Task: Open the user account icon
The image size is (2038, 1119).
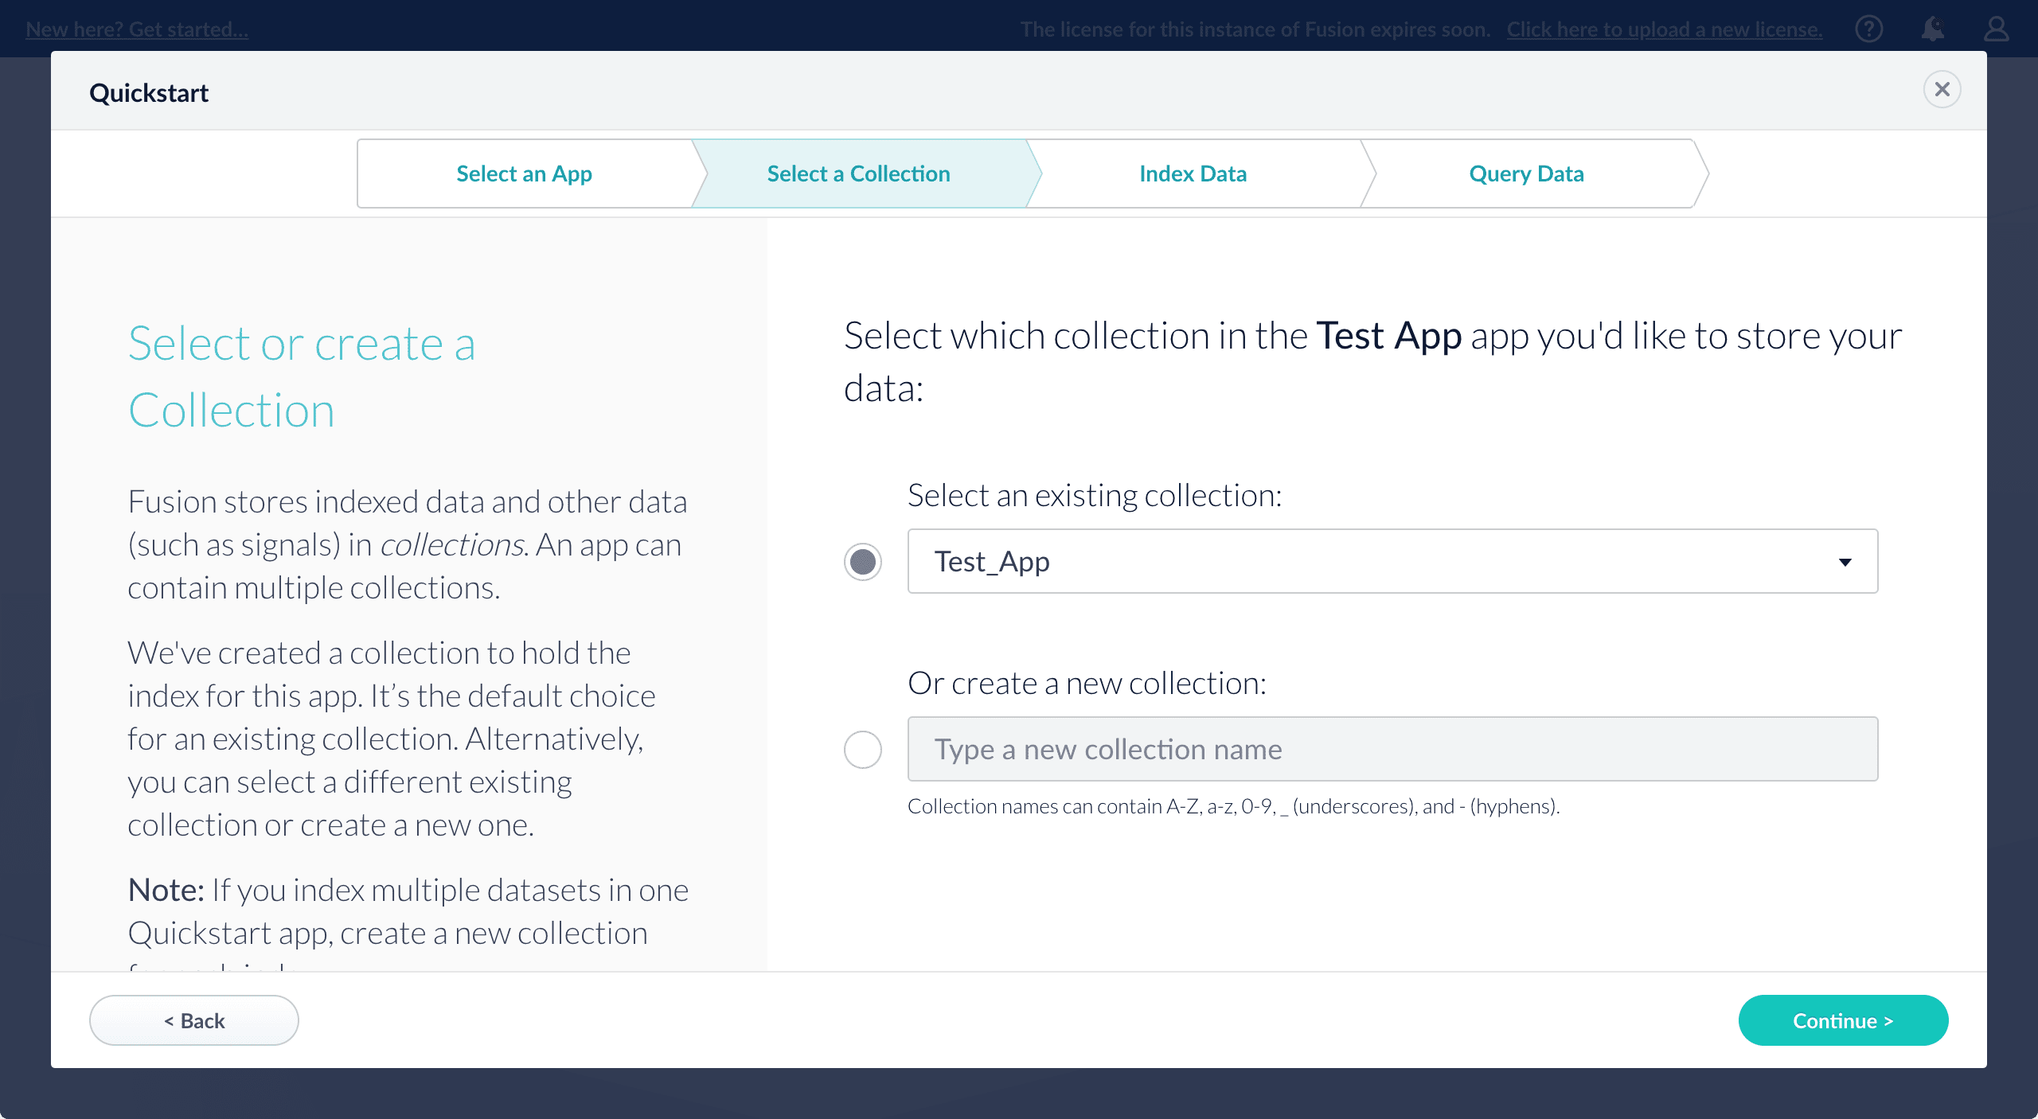Action: (1996, 29)
